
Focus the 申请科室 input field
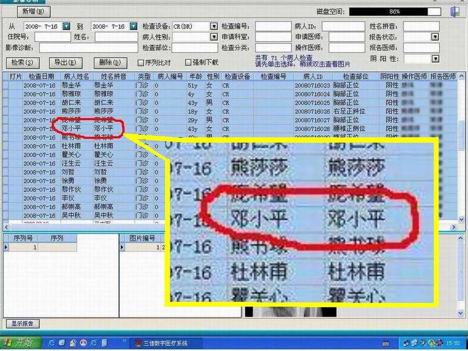tap(273, 37)
